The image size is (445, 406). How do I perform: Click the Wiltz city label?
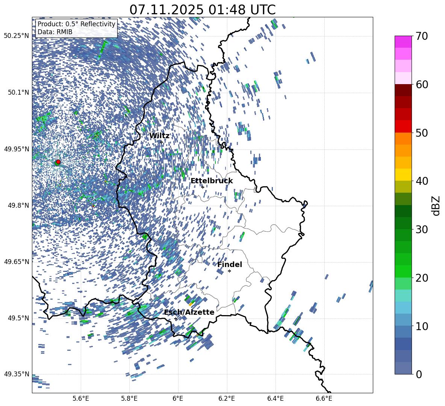(x=159, y=136)
